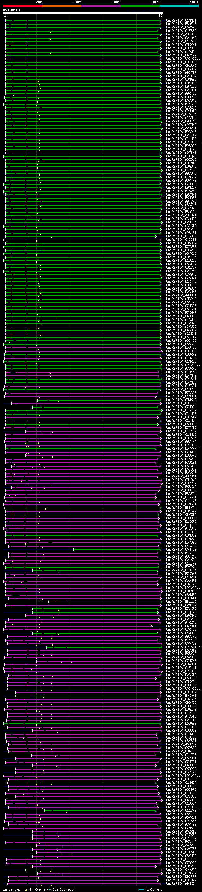The width and height of the screenshot is (202, 892).
Task: Click label UniRef100_B9GT46
Action: click(x=181, y=121)
